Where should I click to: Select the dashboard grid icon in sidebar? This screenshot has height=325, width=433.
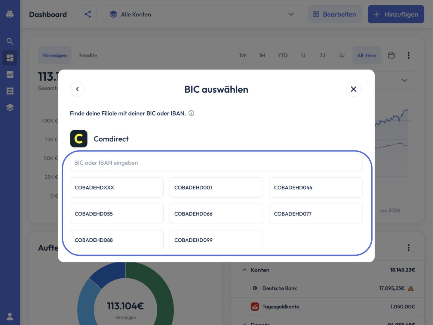tap(10, 58)
